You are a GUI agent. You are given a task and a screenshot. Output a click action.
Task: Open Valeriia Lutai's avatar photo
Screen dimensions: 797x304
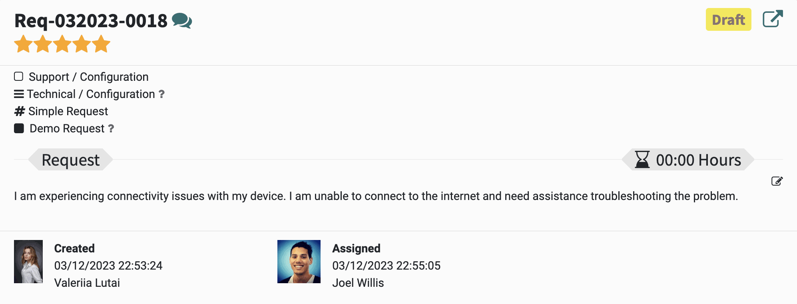click(x=28, y=262)
